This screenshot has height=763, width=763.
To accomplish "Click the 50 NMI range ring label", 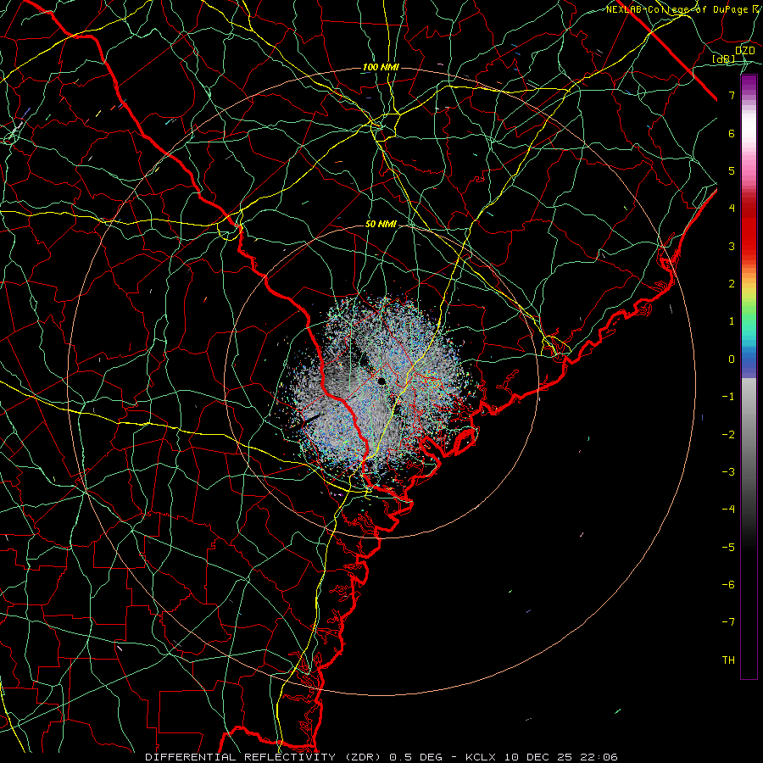I will tap(381, 224).
